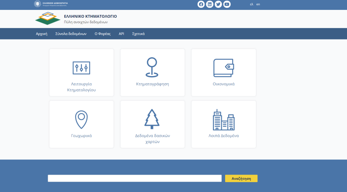Screen dimensions: 347x192
Task: Select API in the navigation bar
Action: [x=121, y=34]
